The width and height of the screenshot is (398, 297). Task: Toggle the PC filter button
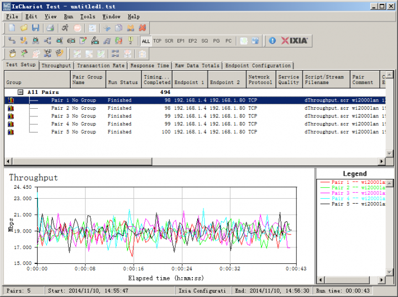(x=228, y=41)
